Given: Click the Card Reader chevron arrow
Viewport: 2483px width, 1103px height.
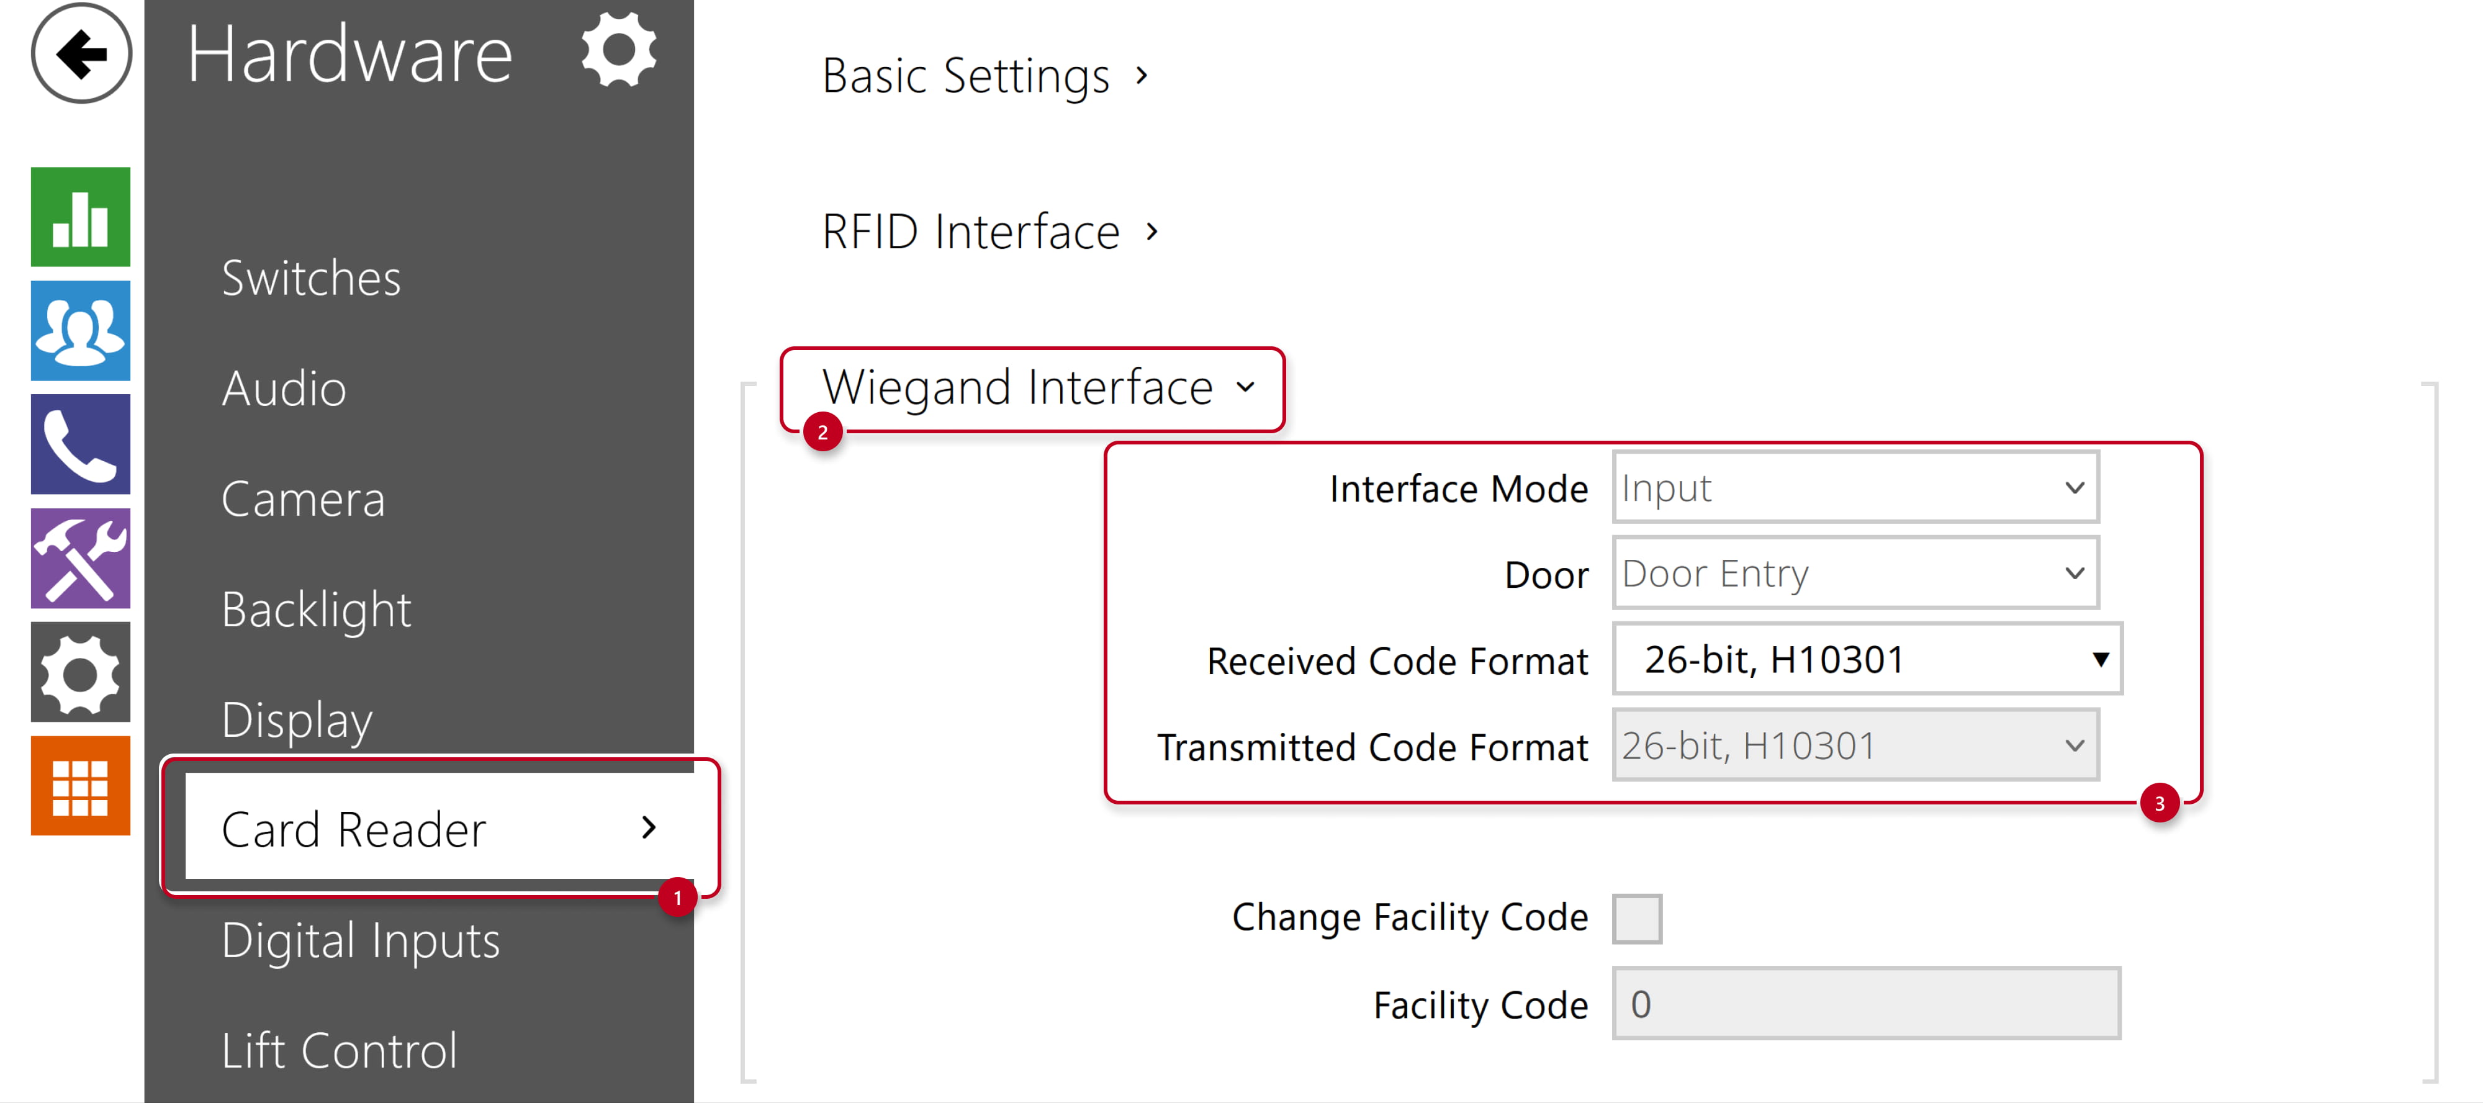Looking at the screenshot, I should [649, 827].
